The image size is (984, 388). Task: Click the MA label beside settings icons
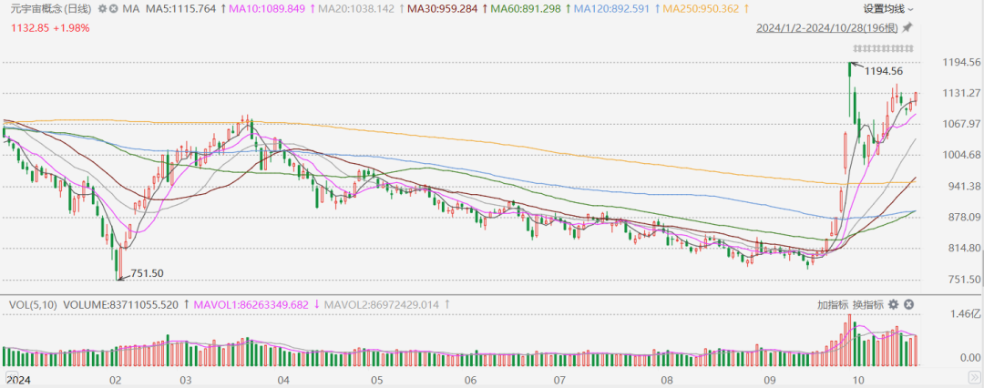point(131,9)
